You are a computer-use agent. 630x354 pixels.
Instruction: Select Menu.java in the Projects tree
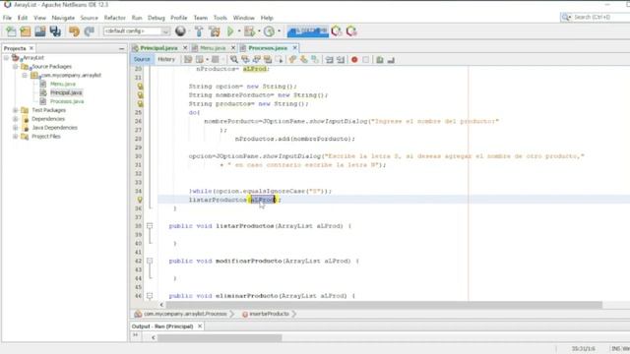(x=63, y=84)
